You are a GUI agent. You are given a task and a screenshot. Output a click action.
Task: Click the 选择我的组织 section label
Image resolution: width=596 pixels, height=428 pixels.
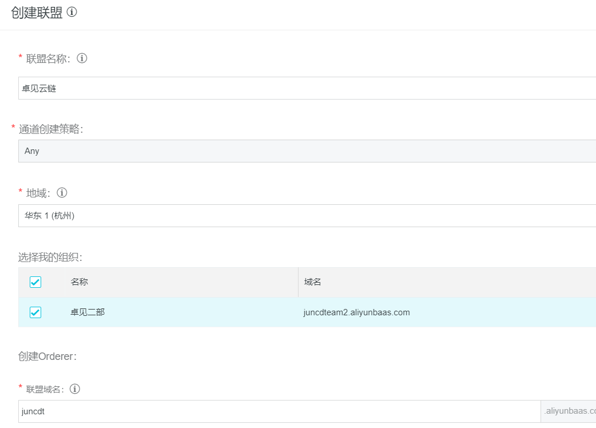[x=50, y=257]
